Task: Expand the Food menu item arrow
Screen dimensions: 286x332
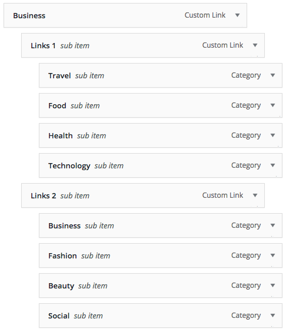Action: 273,105
